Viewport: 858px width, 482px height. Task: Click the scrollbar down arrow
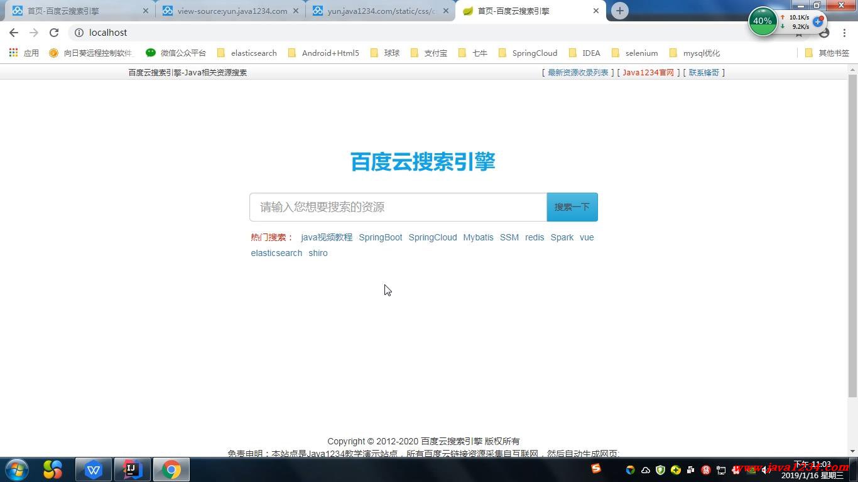click(852, 451)
